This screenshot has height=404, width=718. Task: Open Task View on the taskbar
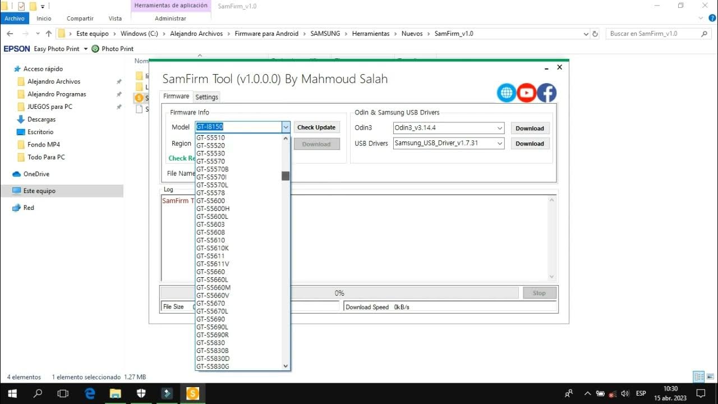click(63, 393)
